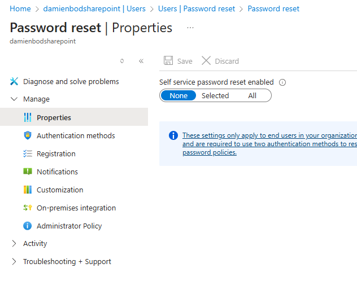Image resolution: width=357 pixels, height=281 pixels.
Task: Click the Authentication methods shield icon
Action: pyautogui.click(x=28, y=135)
